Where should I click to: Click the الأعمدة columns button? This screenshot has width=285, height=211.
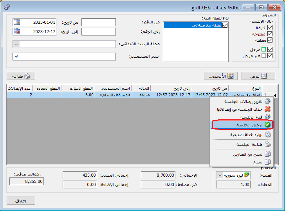coord(221,76)
